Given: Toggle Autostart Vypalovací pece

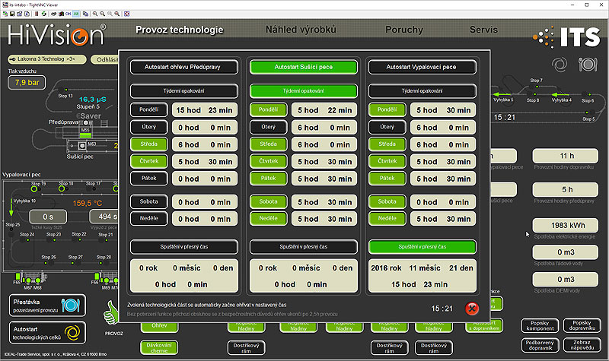Looking at the screenshot, I should tap(422, 67).
